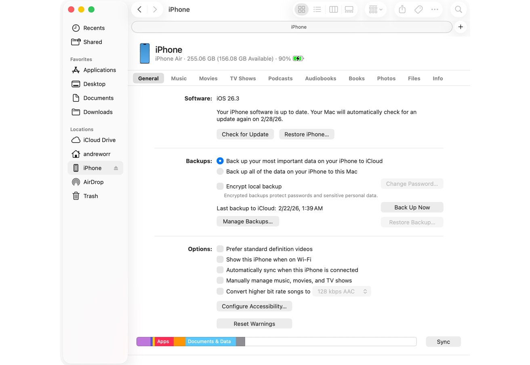This screenshot has width=530, height=365.
Task: Check Prefer standard definition videos
Action: pyautogui.click(x=220, y=249)
